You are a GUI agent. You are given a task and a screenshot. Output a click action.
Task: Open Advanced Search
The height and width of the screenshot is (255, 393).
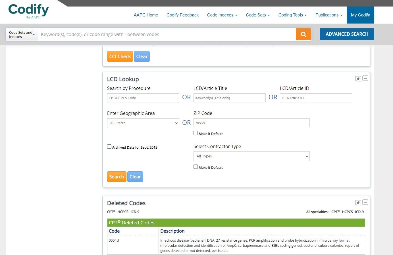tap(347, 34)
